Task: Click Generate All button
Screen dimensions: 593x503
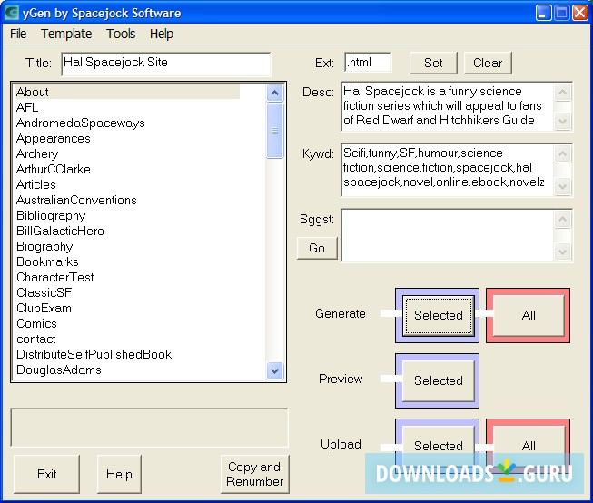Action: (x=529, y=315)
